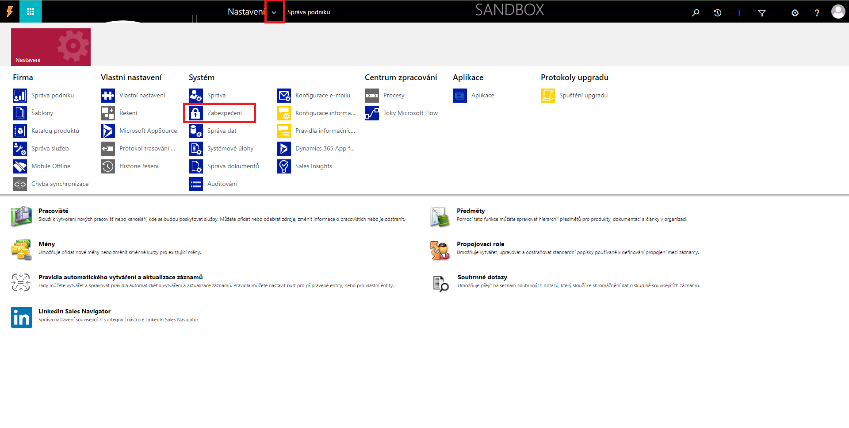The width and height of the screenshot is (849, 428).
Task: Open the app launcher waffle icon
Action: (31, 12)
